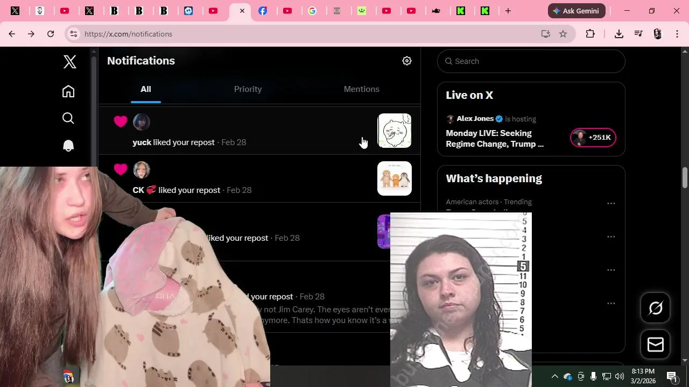Open a new browser tab with plus

click(508, 11)
